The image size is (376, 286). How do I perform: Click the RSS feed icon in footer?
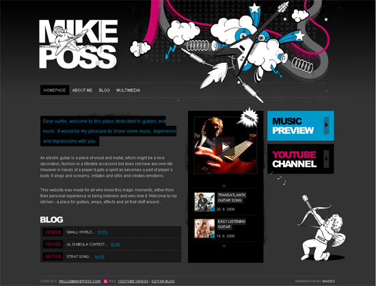click(105, 281)
